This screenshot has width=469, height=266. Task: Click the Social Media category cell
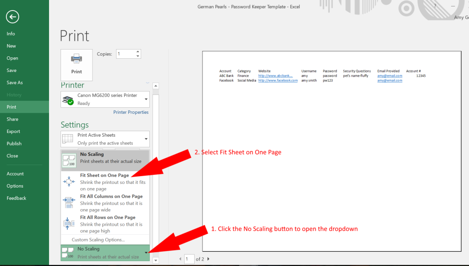[247, 81]
